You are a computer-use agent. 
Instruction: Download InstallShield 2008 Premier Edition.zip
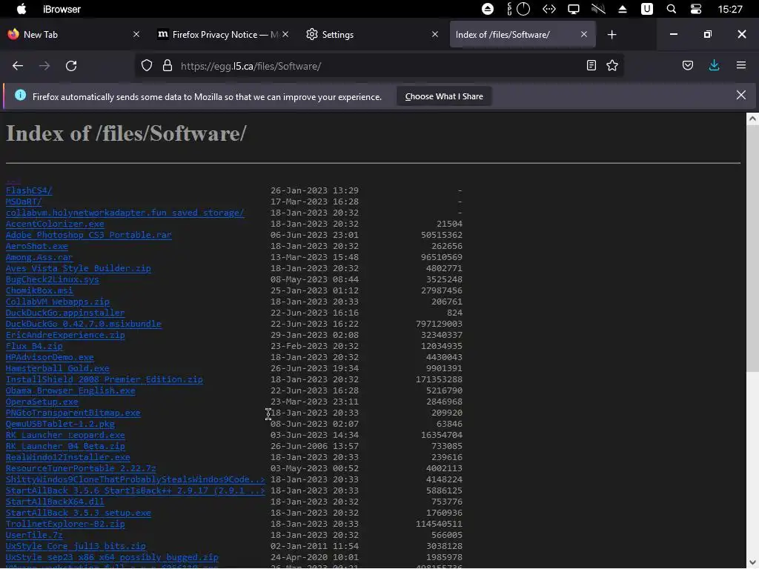pyautogui.click(x=105, y=380)
